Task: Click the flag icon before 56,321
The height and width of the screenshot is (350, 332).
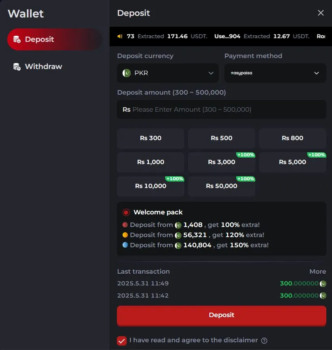Action: (178, 235)
